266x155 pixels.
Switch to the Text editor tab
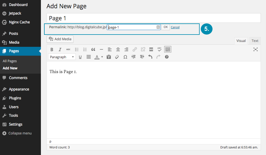click(255, 41)
